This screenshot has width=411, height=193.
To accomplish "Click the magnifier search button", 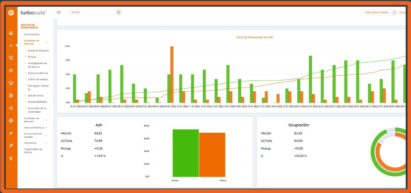I will [119, 13].
